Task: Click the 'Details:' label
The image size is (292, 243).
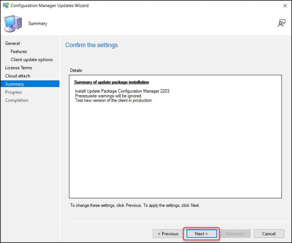Action: pyautogui.click(x=76, y=70)
